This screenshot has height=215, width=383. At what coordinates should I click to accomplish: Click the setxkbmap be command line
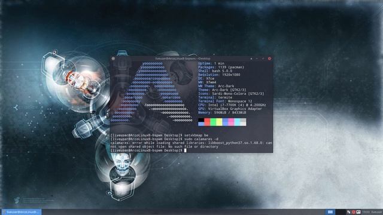(x=159, y=135)
